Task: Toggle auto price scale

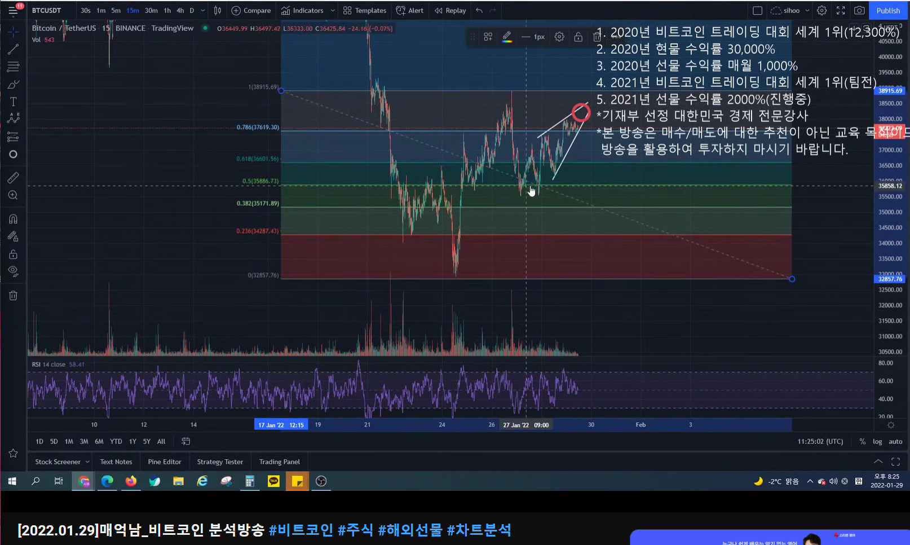Action: coord(895,441)
